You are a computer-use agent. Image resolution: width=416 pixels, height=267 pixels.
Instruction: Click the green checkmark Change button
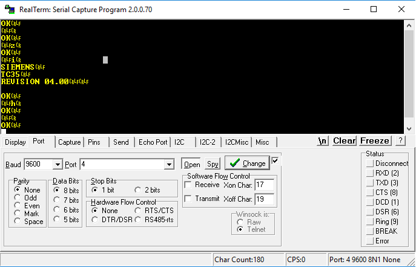[246, 163]
